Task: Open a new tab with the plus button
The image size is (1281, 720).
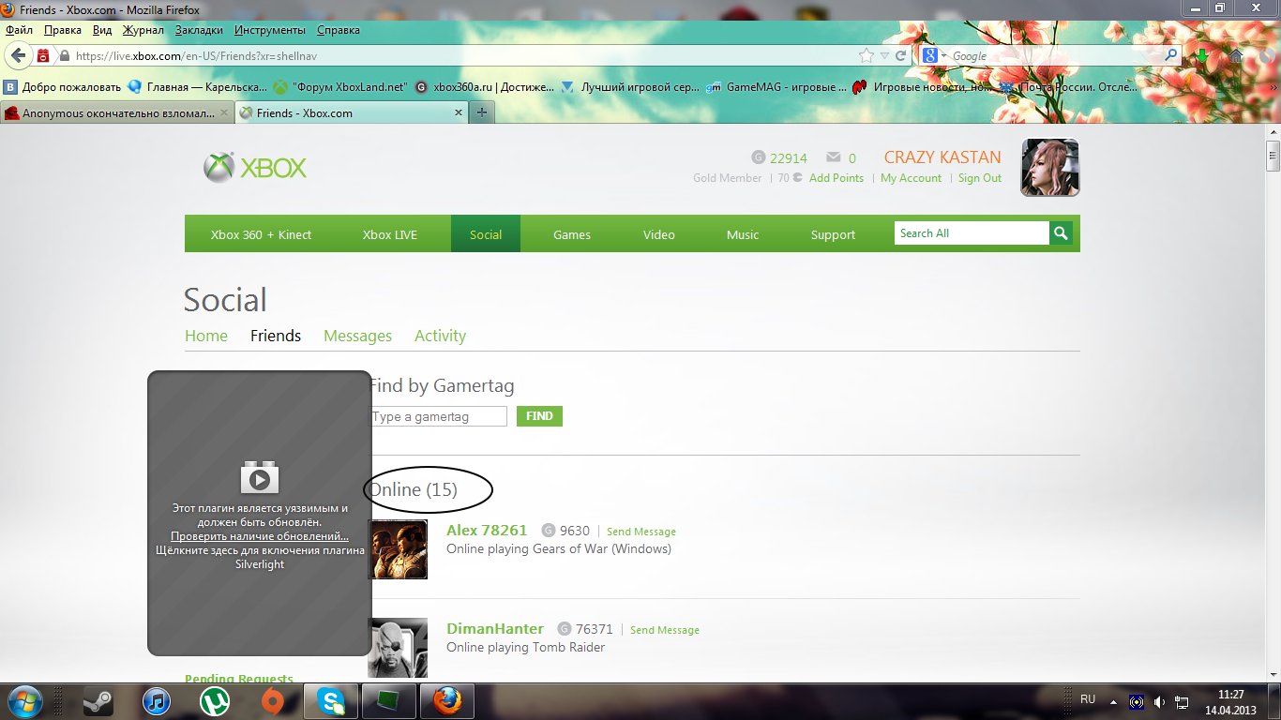Action: [x=482, y=112]
